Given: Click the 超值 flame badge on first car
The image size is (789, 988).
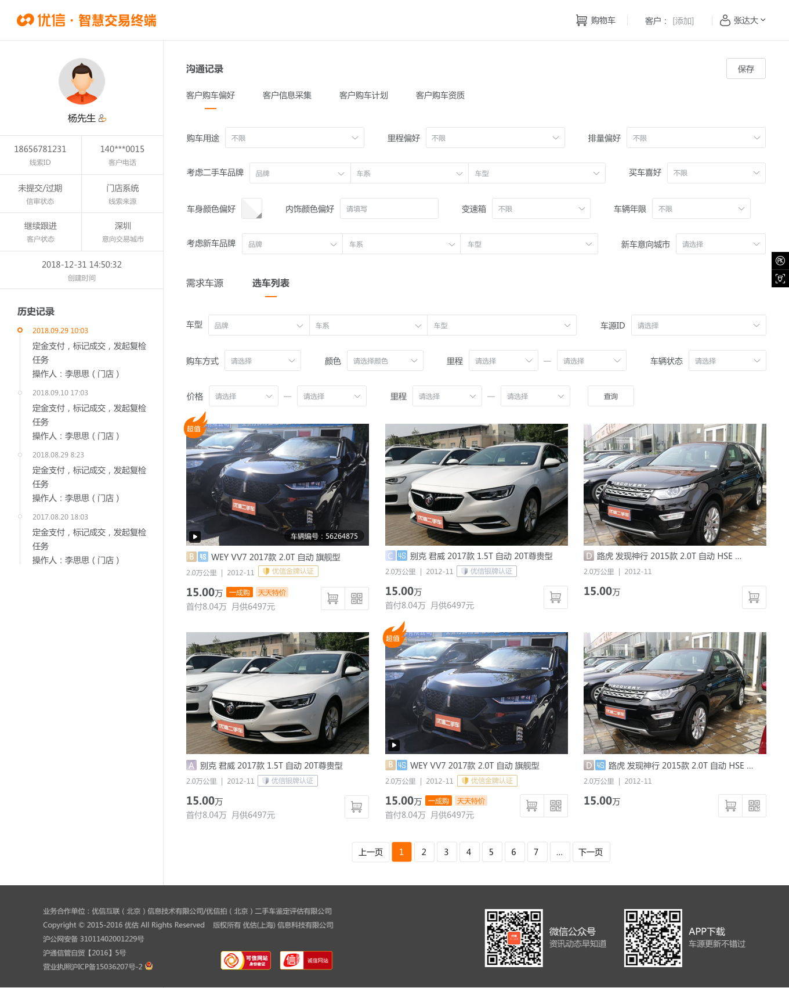Looking at the screenshot, I should [x=196, y=426].
